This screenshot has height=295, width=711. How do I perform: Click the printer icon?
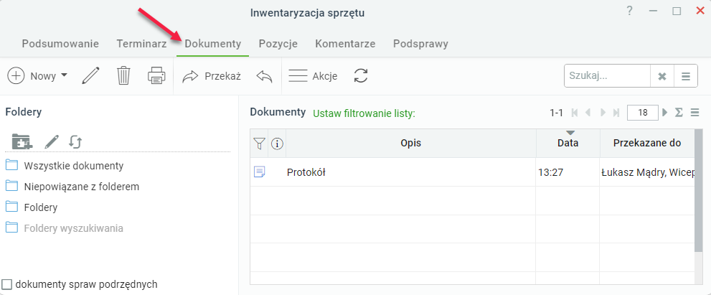(156, 76)
